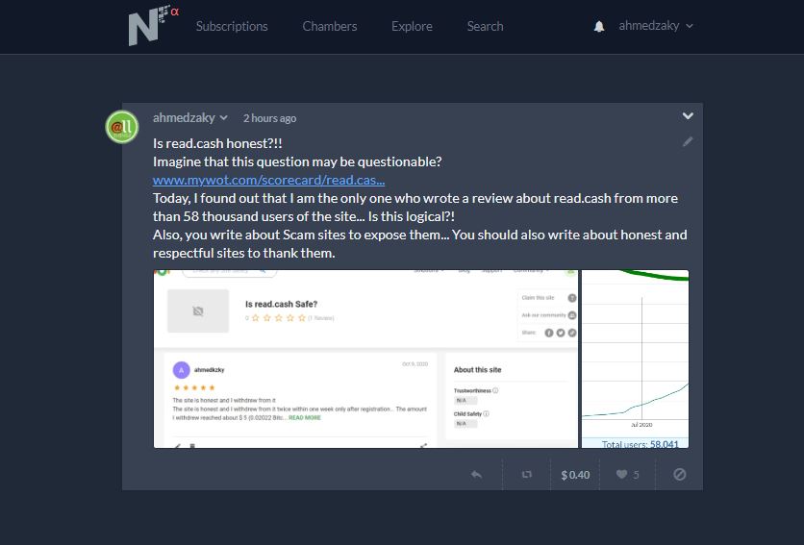Open the 2 hours ago timestamp

pos(269,118)
